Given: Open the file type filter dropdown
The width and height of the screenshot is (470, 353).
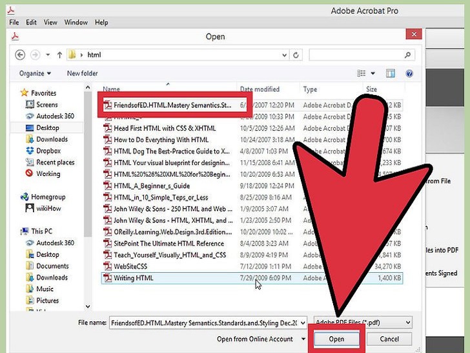Looking at the screenshot, I should click(362, 322).
